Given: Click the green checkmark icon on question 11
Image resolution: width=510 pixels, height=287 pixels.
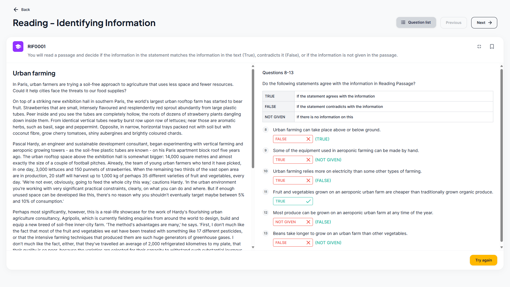Looking at the screenshot, I should 308,201.
